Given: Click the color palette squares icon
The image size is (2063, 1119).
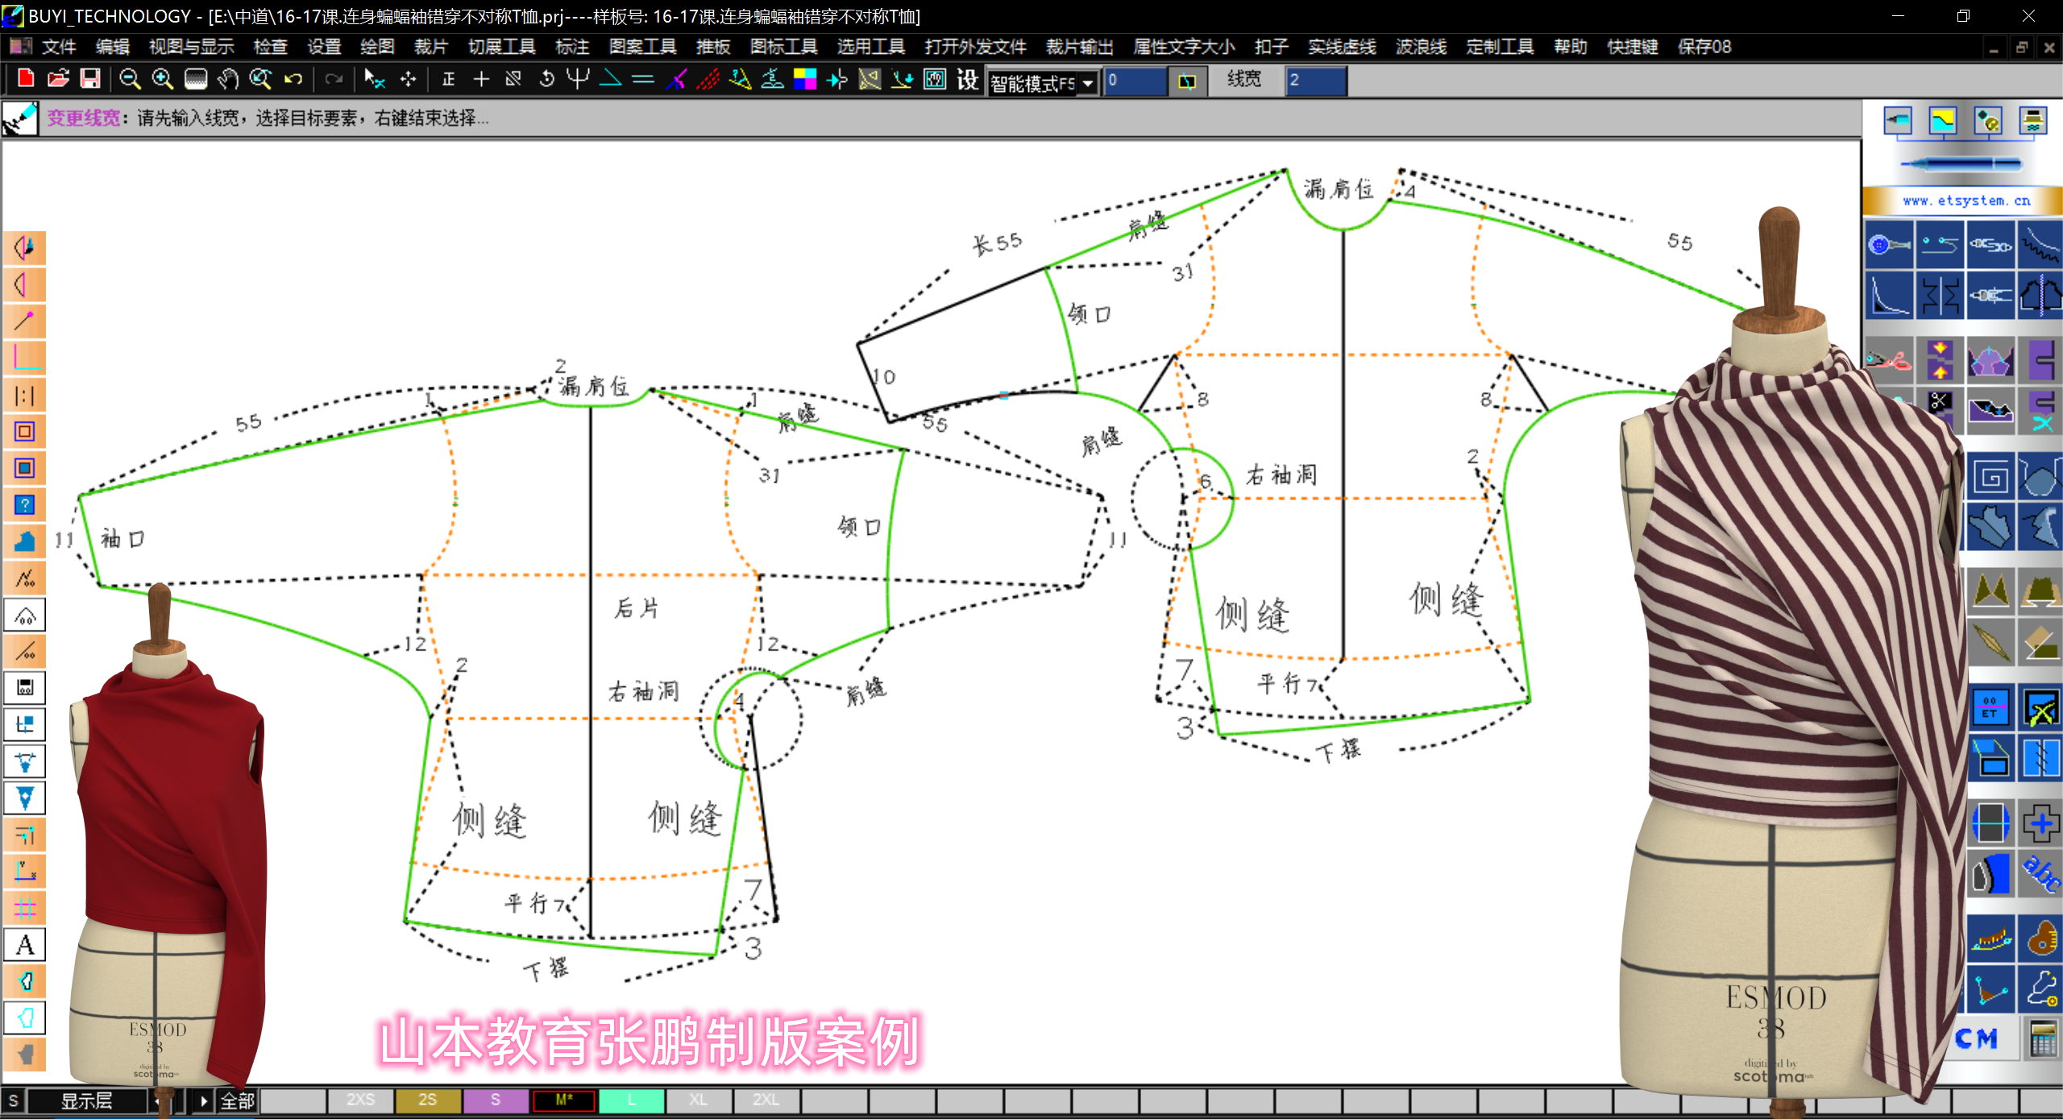Looking at the screenshot, I should pyautogui.click(x=805, y=79).
